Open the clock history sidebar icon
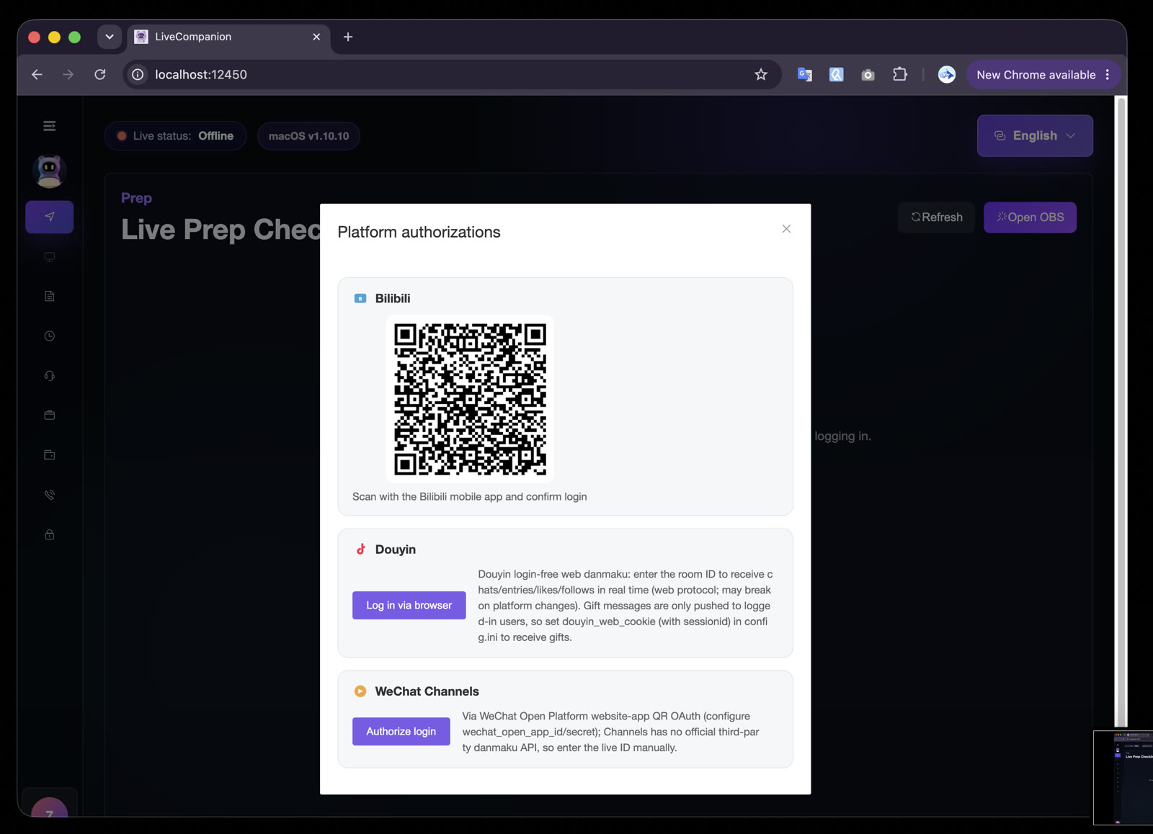This screenshot has height=834, width=1153. click(x=49, y=336)
